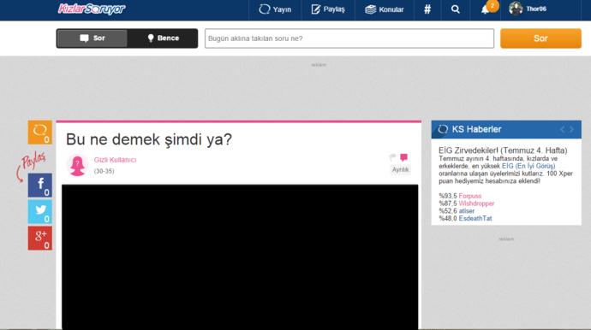591x330 pixels.
Task: Open Forpuss profile link
Action: point(469,196)
